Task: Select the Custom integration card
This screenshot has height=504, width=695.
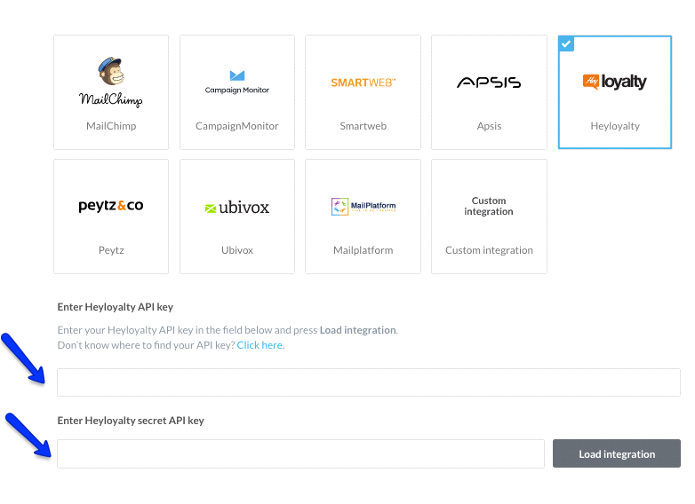Action: click(x=489, y=217)
